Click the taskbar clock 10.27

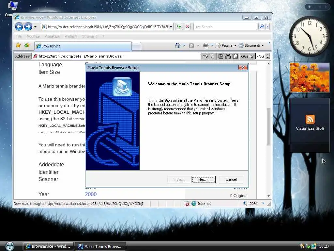[324, 246]
